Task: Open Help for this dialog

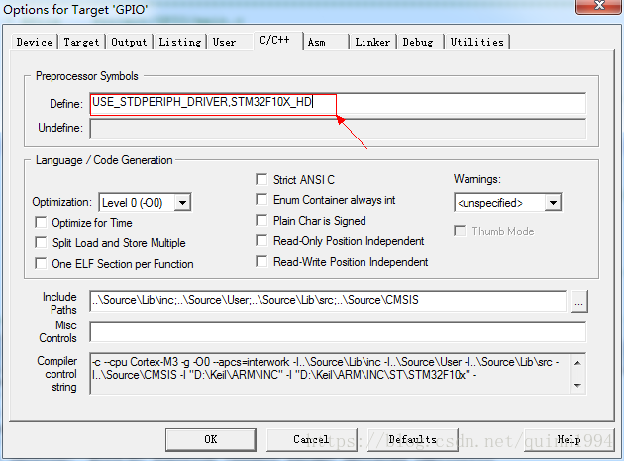Action: pos(569,439)
